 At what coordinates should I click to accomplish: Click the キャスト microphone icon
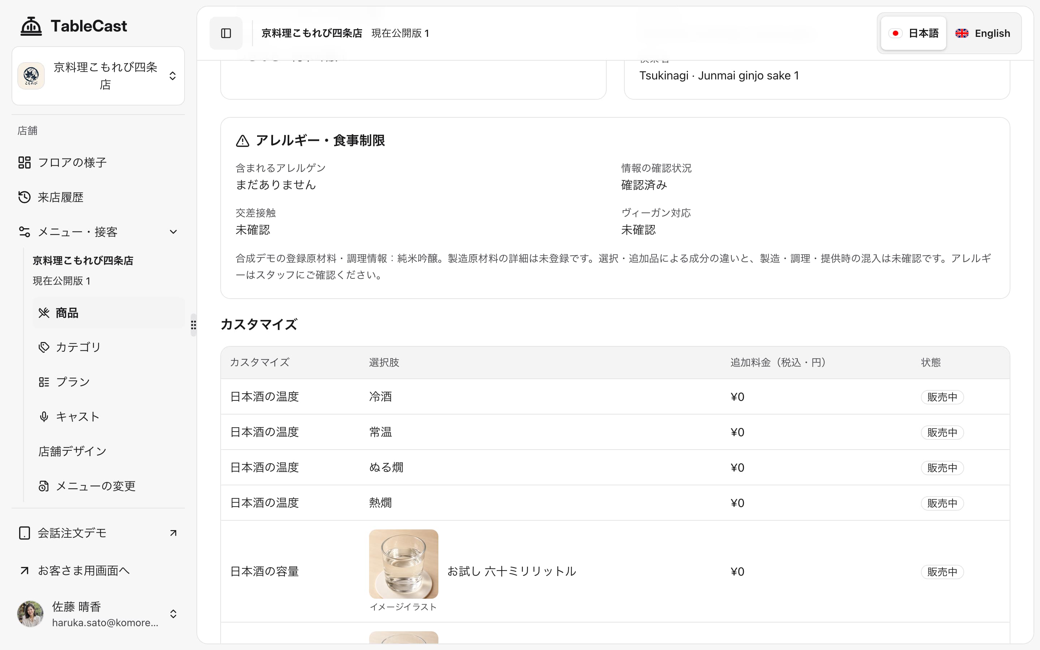coord(44,417)
